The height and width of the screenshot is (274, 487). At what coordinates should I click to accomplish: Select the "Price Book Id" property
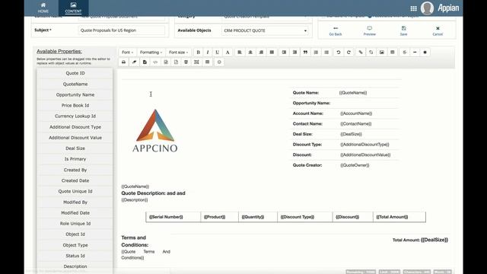click(x=75, y=105)
